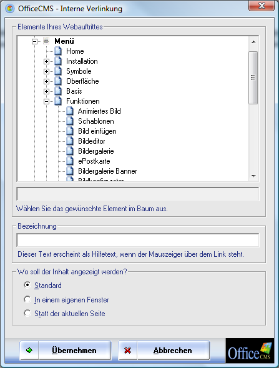The width and height of the screenshot is (279, 368).
Task: Click the page icon next to Schablonen
Action: click(70, 121)
